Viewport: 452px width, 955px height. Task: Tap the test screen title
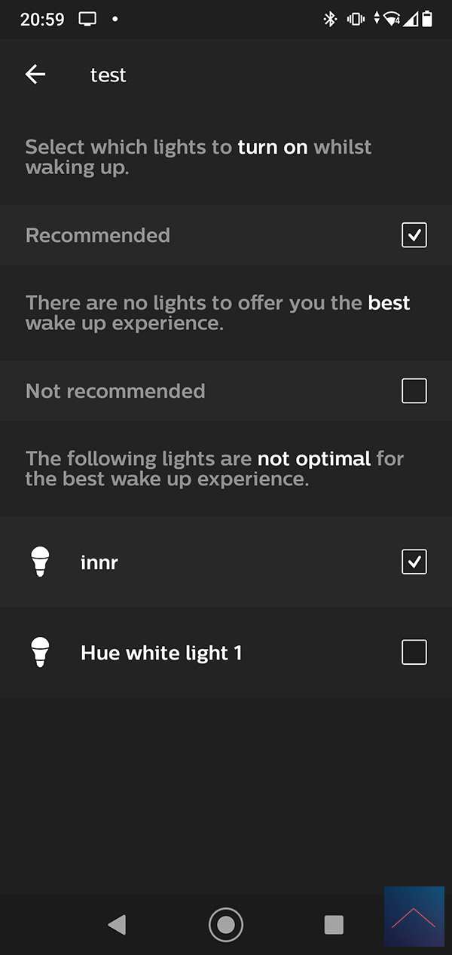click(x=108, y=75)
